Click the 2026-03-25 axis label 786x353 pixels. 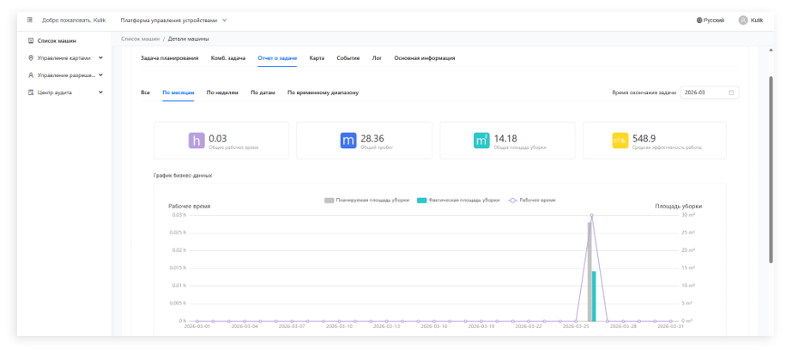pos(576,326)
